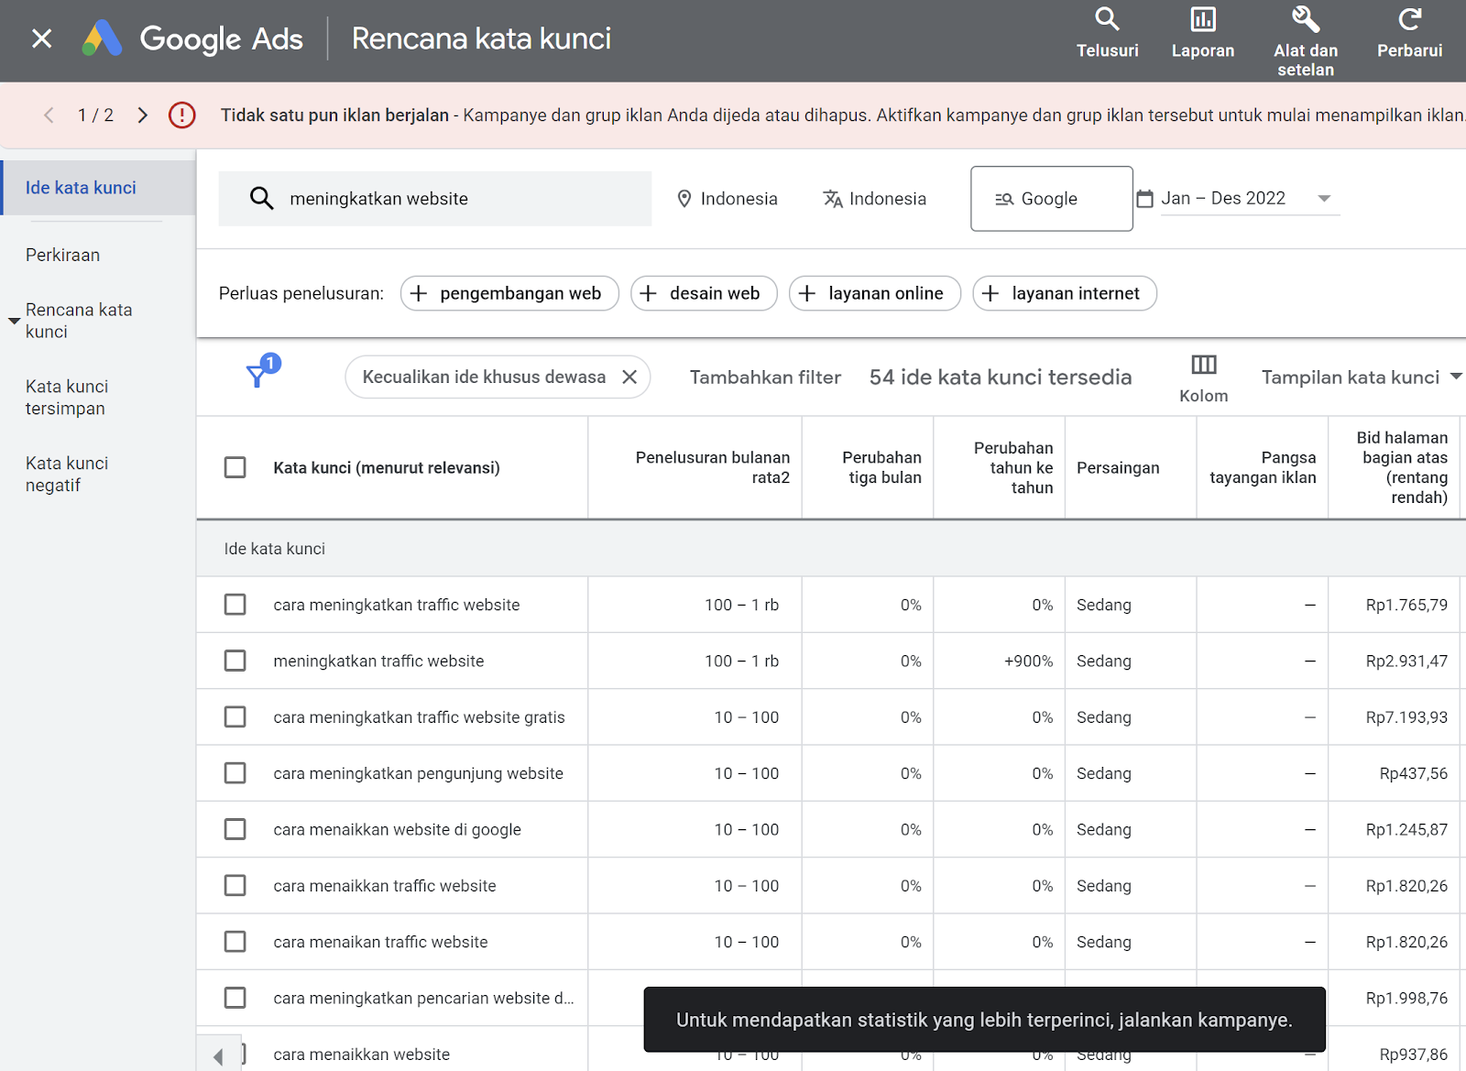Click the Rp437,56 bid value
1466x1071 pixels.
(x=1414, y=773)
